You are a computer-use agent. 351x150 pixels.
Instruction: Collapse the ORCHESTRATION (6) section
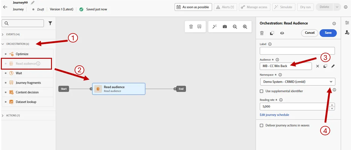(x=15, y=44)
